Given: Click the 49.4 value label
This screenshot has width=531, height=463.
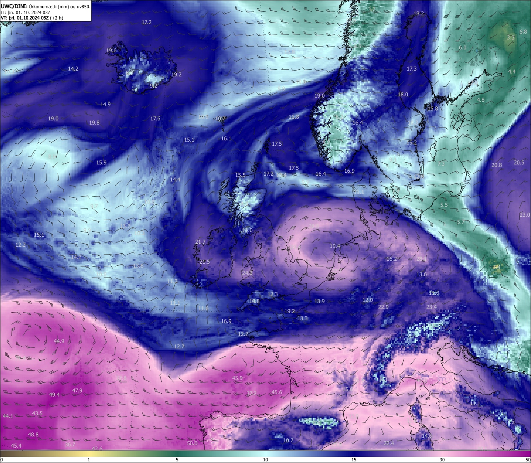Looking at the screenshot, I should click(x=54, y=394).
